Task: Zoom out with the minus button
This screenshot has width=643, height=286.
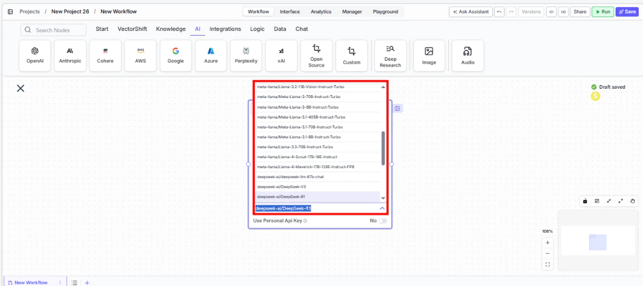Action: tap(548, 254)
